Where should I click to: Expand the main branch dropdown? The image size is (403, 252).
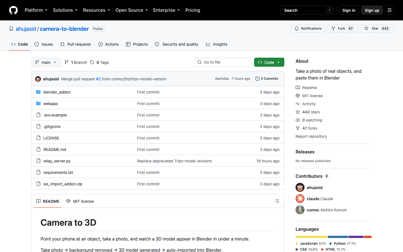pyautogui.click(x=46, y=62)
